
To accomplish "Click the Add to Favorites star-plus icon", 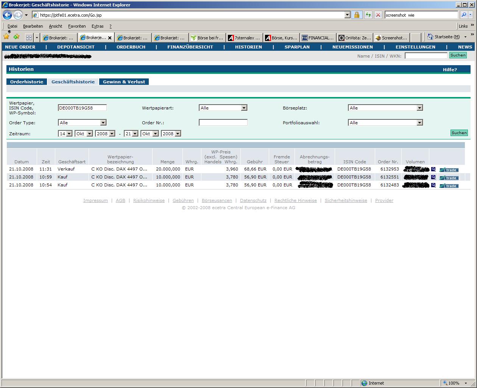I will (16, 37).
